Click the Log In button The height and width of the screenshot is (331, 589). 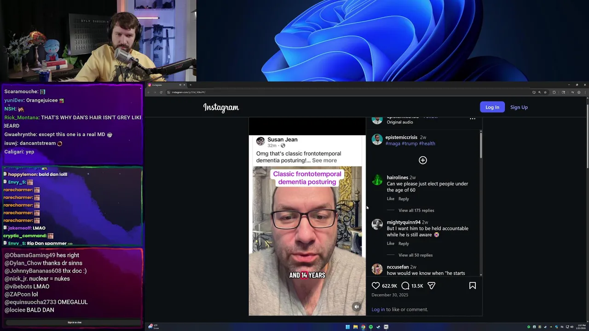[x=492, y=107]
